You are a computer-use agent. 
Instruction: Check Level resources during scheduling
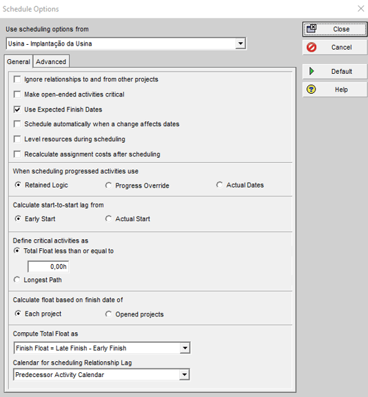point(17,139)
